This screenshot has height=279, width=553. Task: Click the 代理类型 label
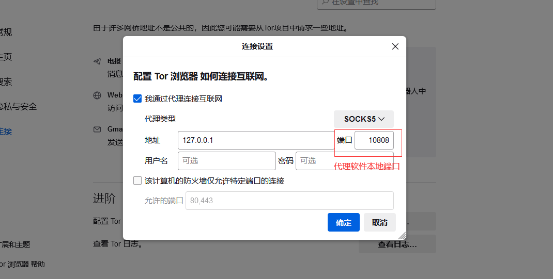[x=160, y=119]
